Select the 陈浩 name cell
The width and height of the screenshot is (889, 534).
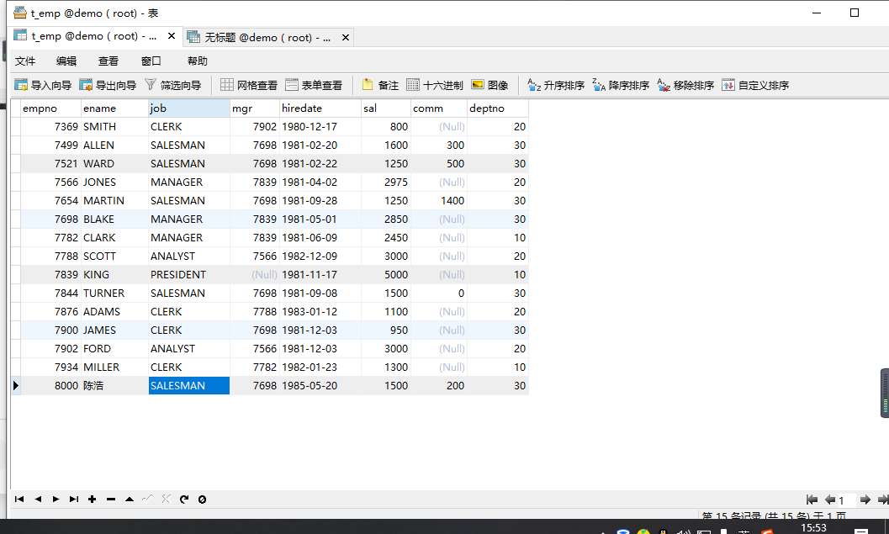click(114, 385)
